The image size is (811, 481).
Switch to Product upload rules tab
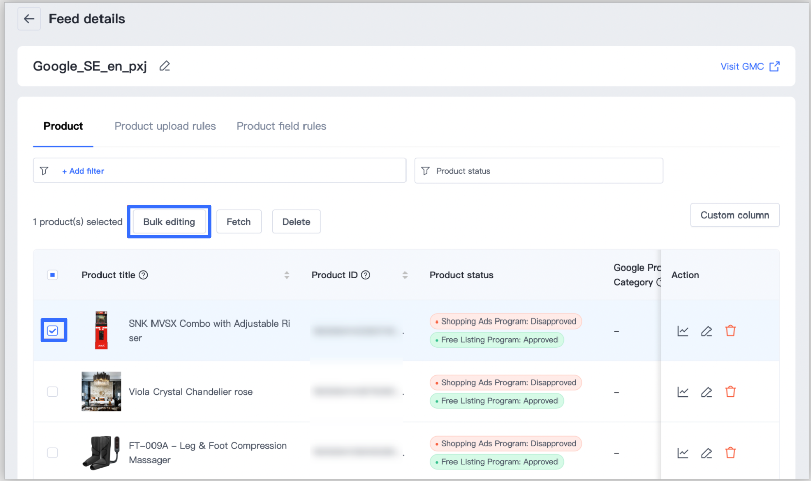pos(165,126)
